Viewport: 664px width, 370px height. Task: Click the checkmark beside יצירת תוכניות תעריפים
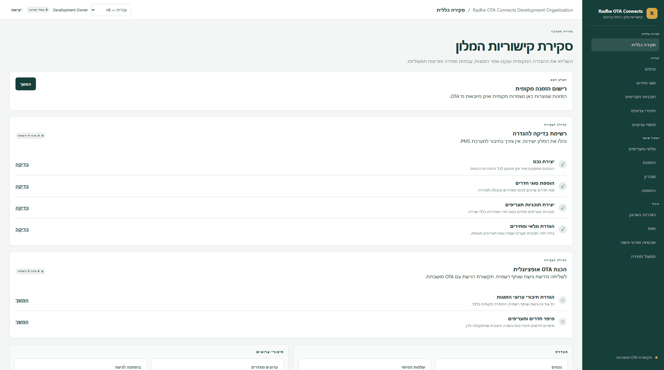click(563, 208)
